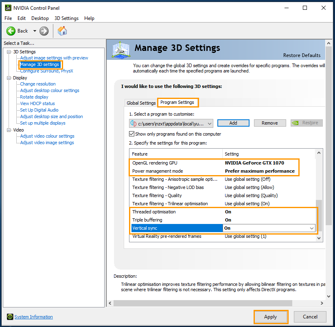Collapse the 3D Settings tree node
This screenshot has height=327, width=335.
pos(9,52)
